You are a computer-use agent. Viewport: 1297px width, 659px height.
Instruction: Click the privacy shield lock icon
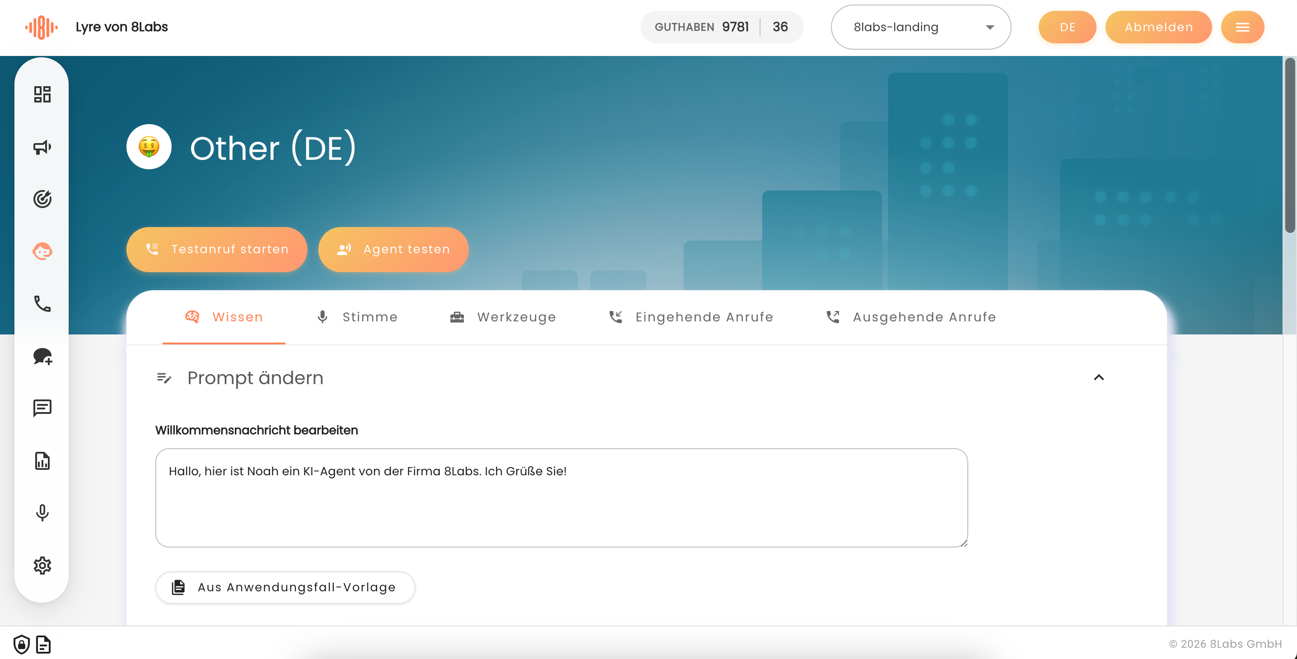(21, 645)
